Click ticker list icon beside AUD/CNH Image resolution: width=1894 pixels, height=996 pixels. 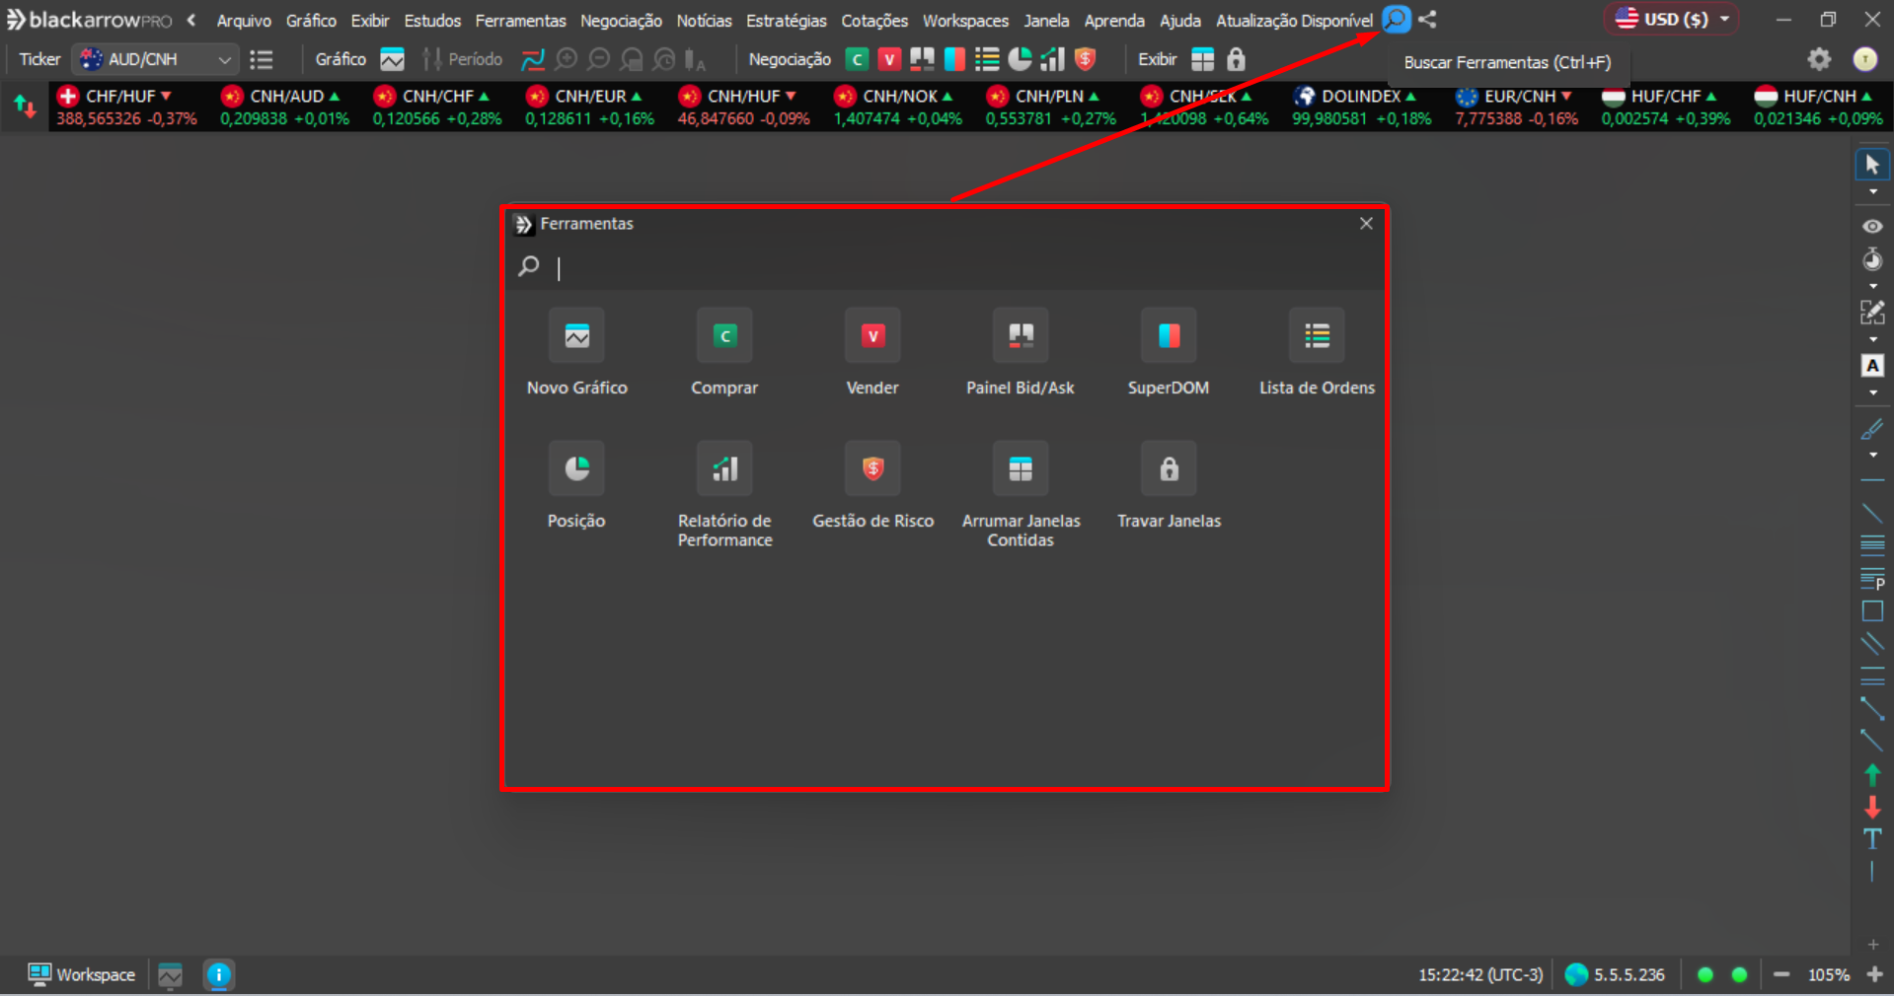point(262,59)
